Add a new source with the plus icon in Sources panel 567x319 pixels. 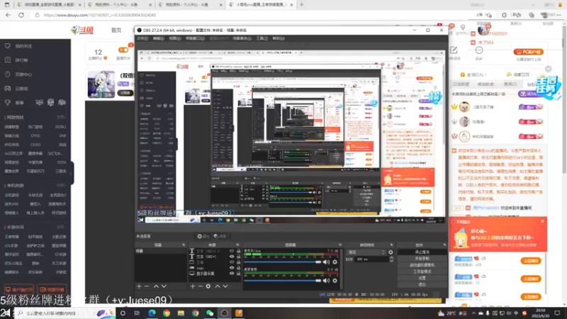coord(193,286)
